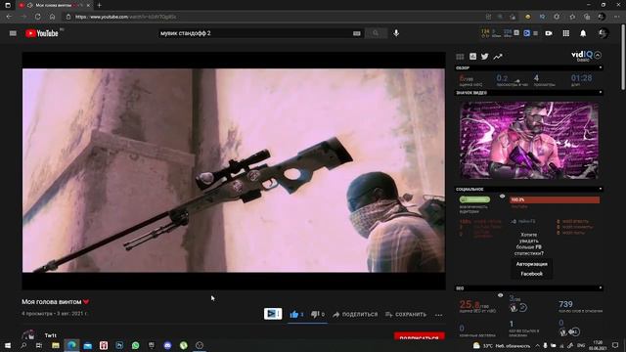Open the vidIQ image stats icon
626x352 pixels.
click(x=472, y=57)
